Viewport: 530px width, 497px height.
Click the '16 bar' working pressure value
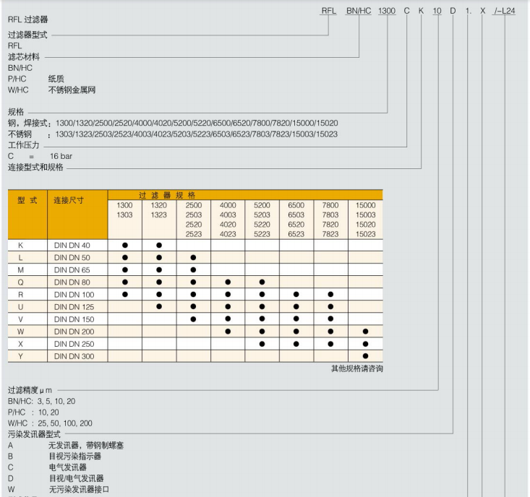coord(61,156)
